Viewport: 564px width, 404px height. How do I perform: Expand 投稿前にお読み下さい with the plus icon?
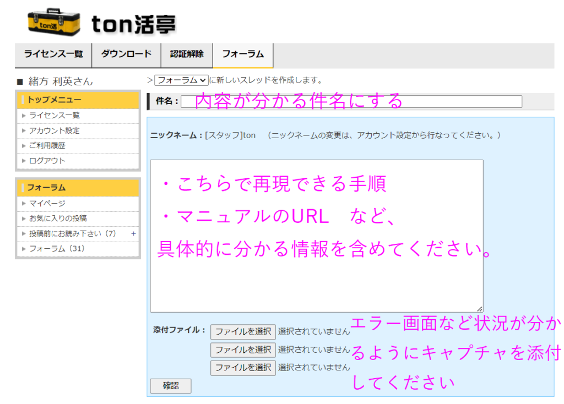pyautogui.click(x=133, y=233)
